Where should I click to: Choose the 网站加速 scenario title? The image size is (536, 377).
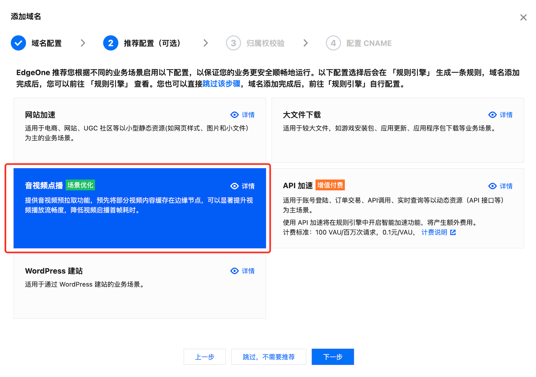(x=40, y=115)
